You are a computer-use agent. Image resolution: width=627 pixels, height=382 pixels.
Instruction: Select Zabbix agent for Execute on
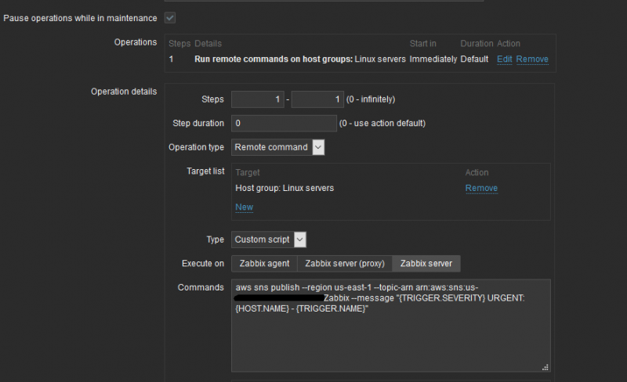[x=263, y=264]
